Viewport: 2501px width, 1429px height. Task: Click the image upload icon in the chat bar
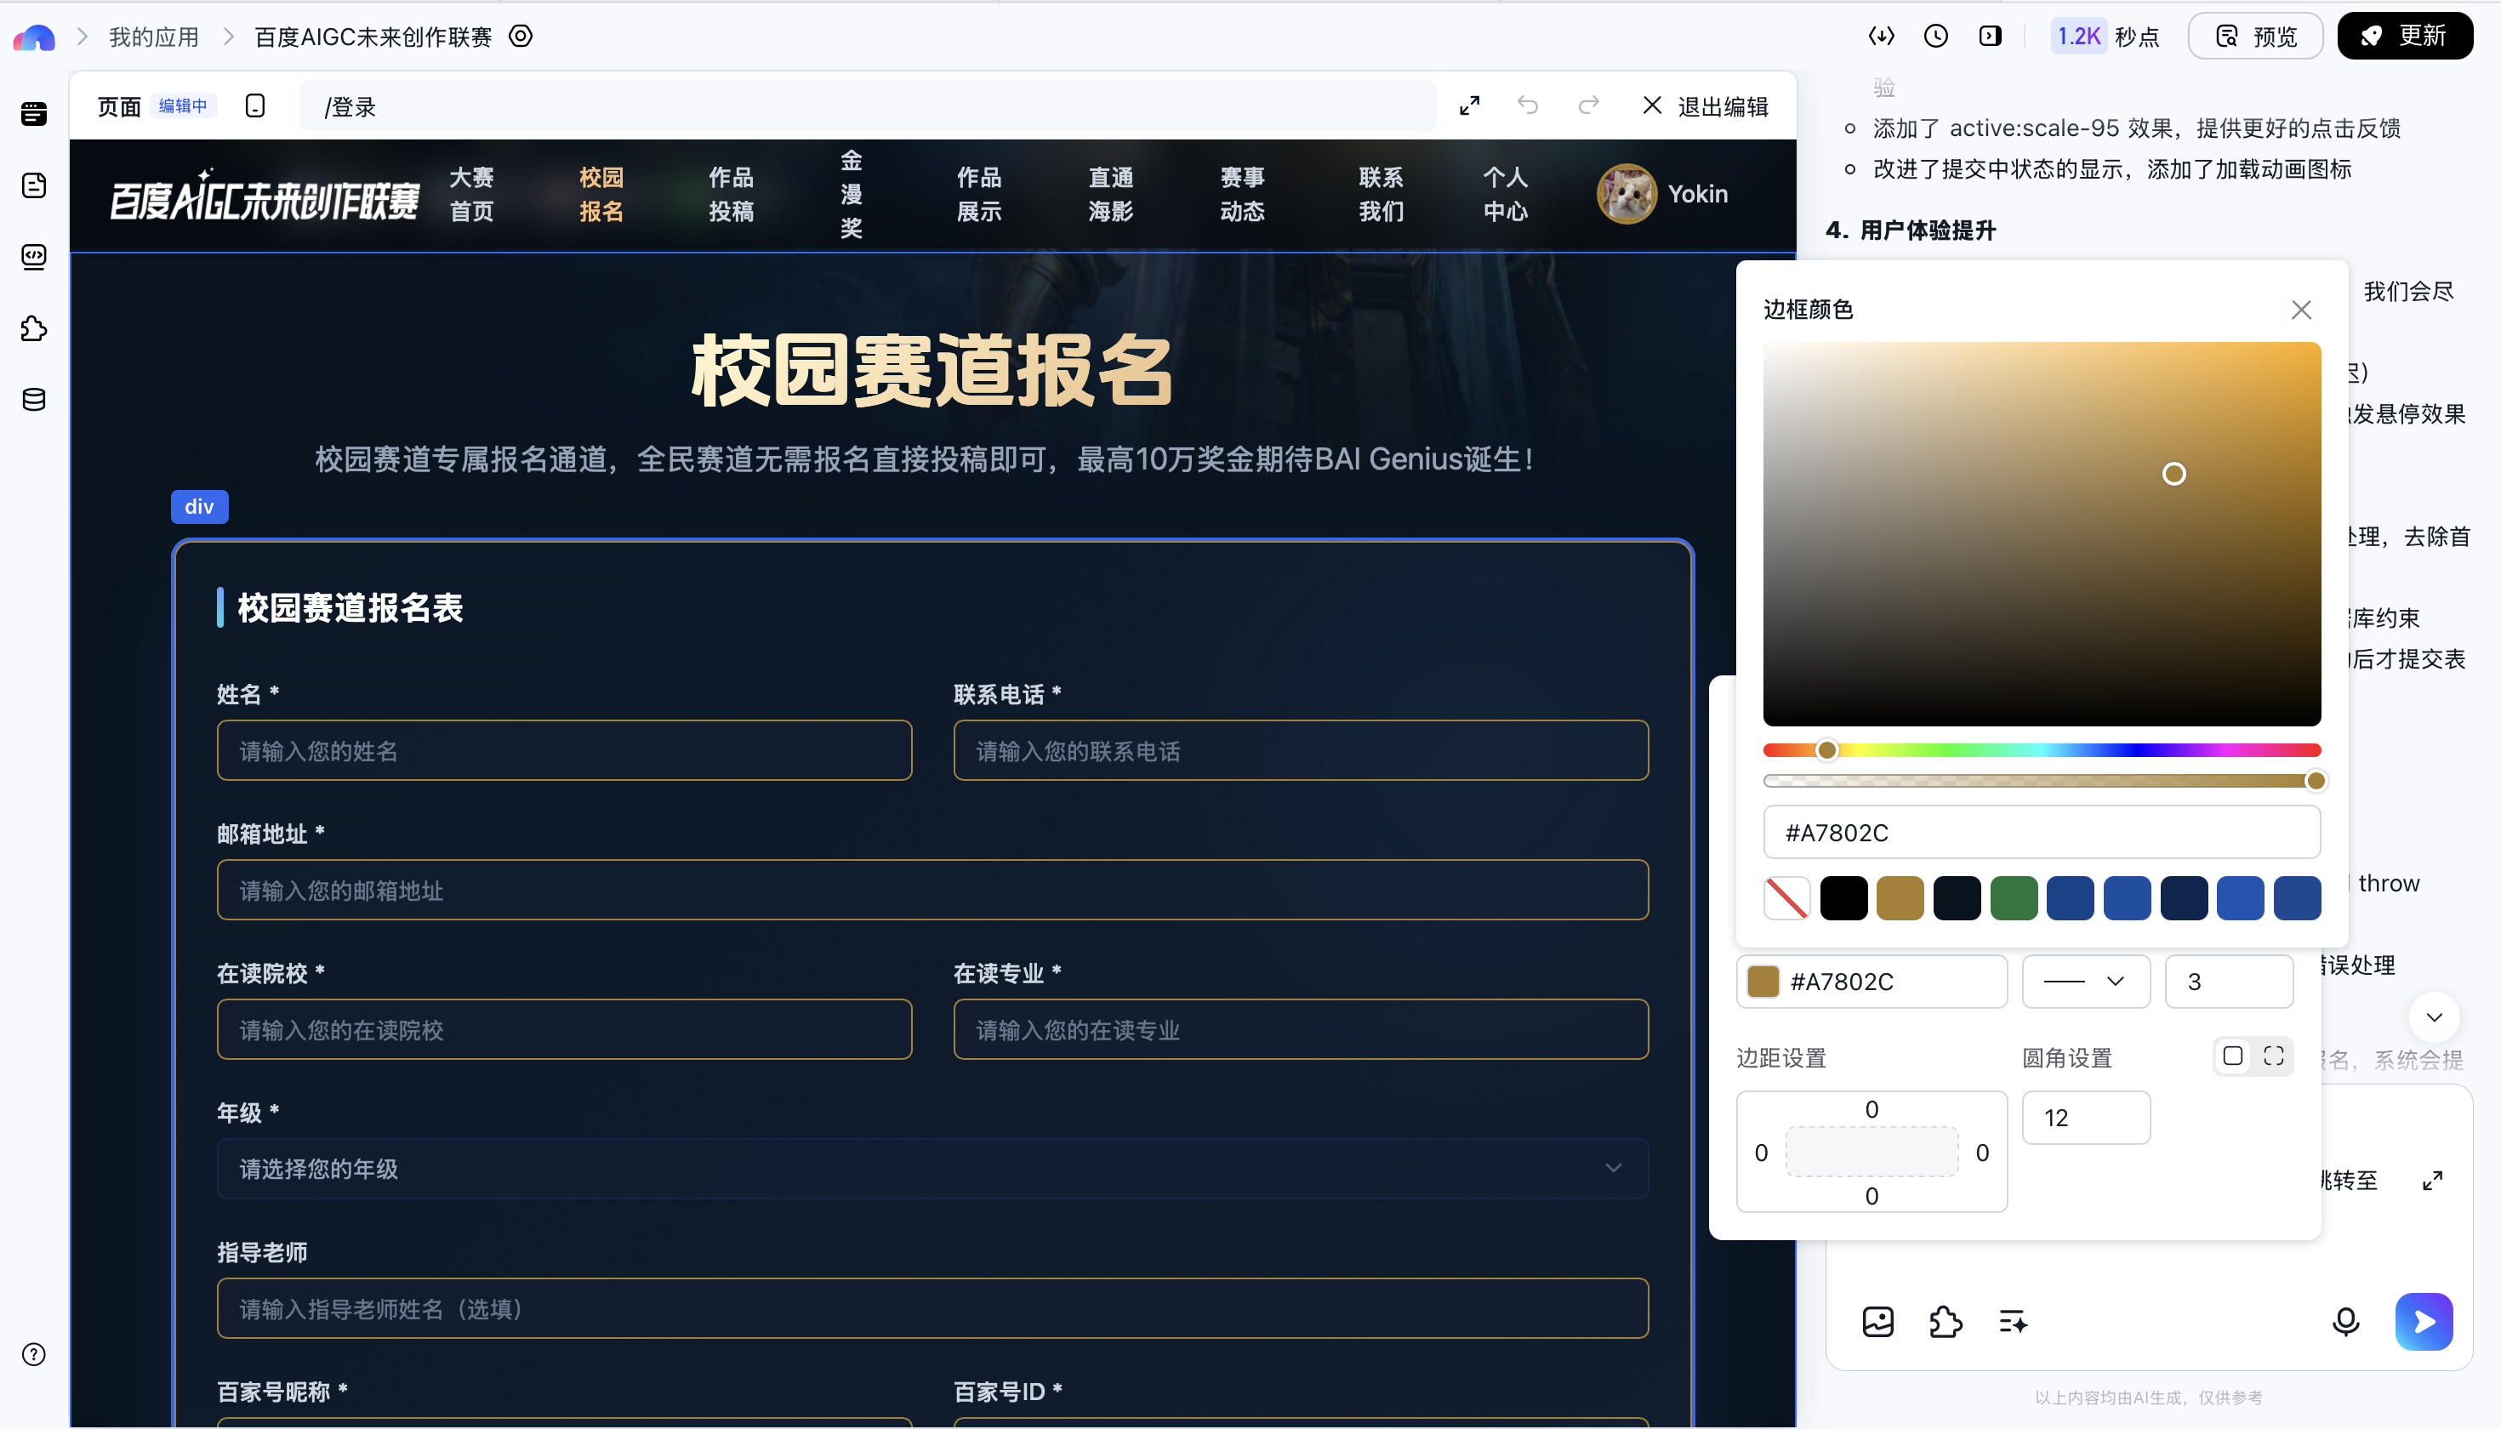1877,1322
